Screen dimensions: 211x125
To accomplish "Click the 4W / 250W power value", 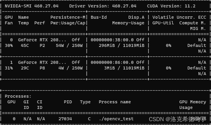I will click(70, 68).
